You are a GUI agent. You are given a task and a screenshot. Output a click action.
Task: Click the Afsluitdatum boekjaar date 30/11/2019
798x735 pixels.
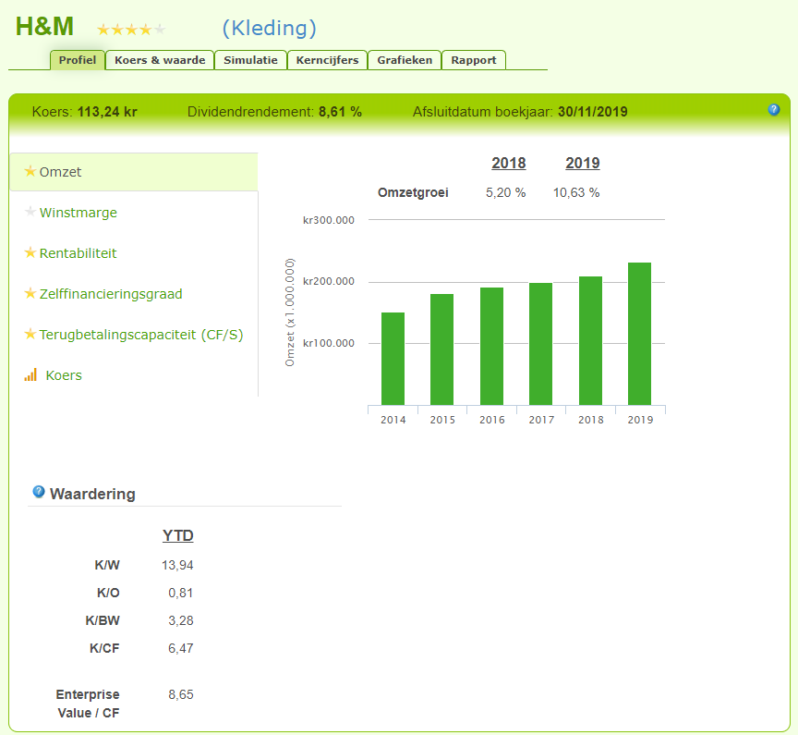(592, 112)
